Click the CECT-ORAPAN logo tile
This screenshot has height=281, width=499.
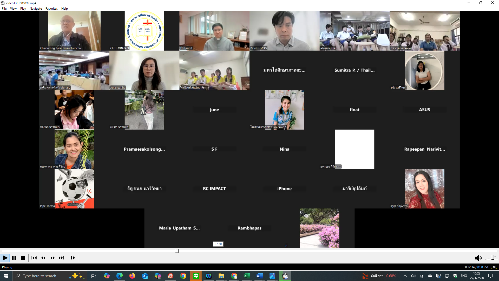pyautogui.click(x=144, y=31)
